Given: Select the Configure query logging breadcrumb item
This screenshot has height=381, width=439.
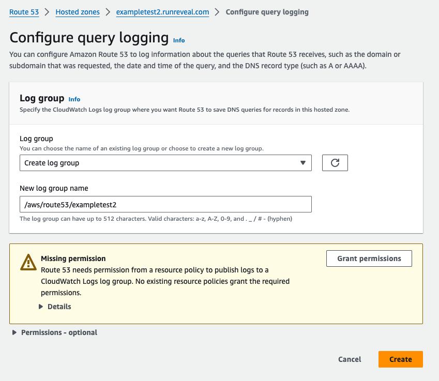Looking at the screenshot, I should 267,12.
